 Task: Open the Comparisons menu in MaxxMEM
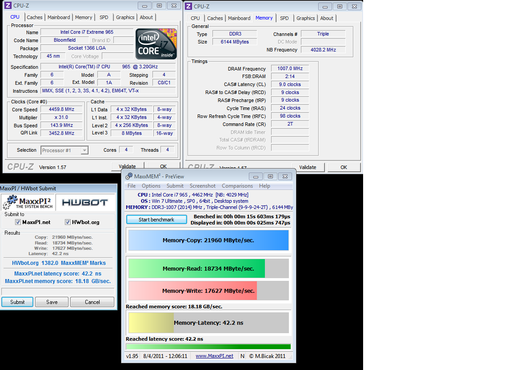pyautogui.click(x=237, y=186)
